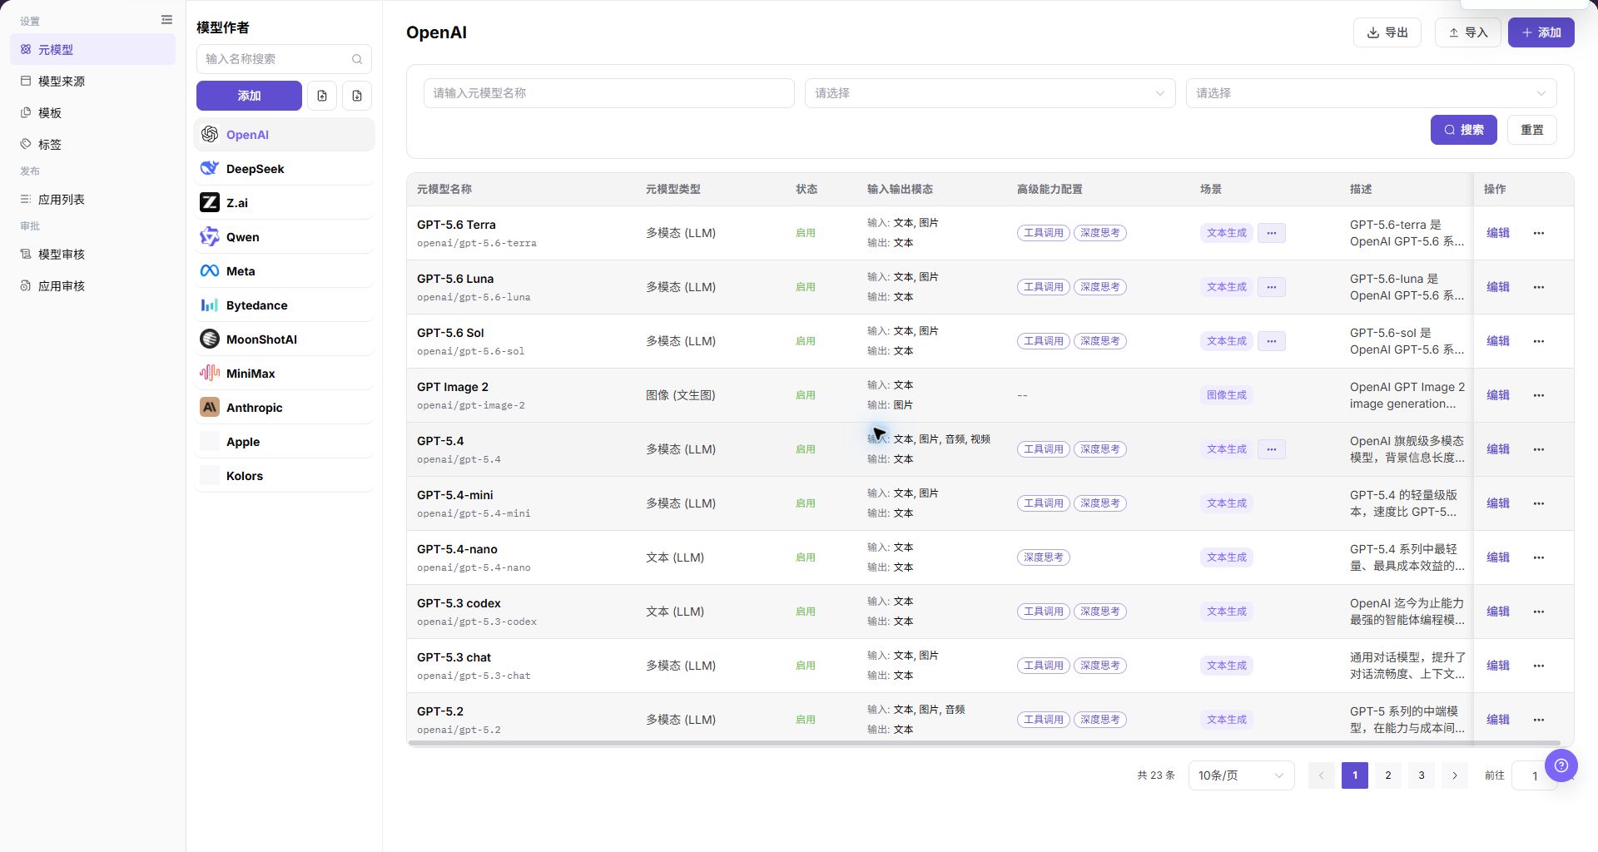The height and width of the screenshot is (852, 1598).
Task: Edit the GPT-5.3 chat row
Action: click(1498, 666)
